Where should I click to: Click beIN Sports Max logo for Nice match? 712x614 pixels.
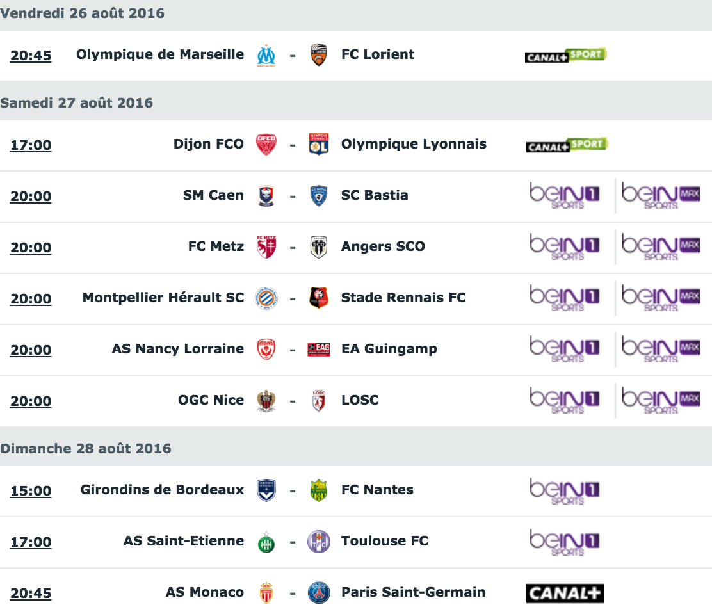661,400
